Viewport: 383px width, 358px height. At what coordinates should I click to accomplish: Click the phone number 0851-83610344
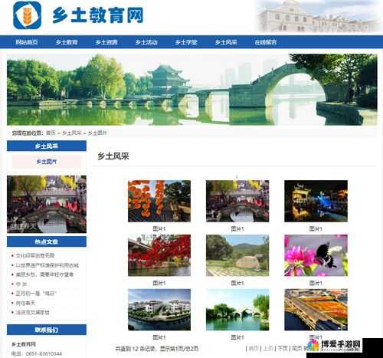pyautogui.click(x=44, y=354)
